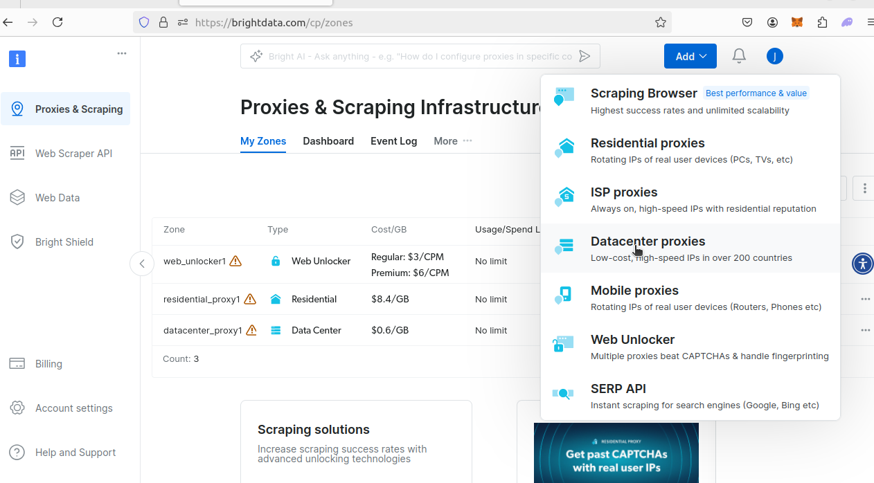Switch to the My Zones tab

pos(263,140)
